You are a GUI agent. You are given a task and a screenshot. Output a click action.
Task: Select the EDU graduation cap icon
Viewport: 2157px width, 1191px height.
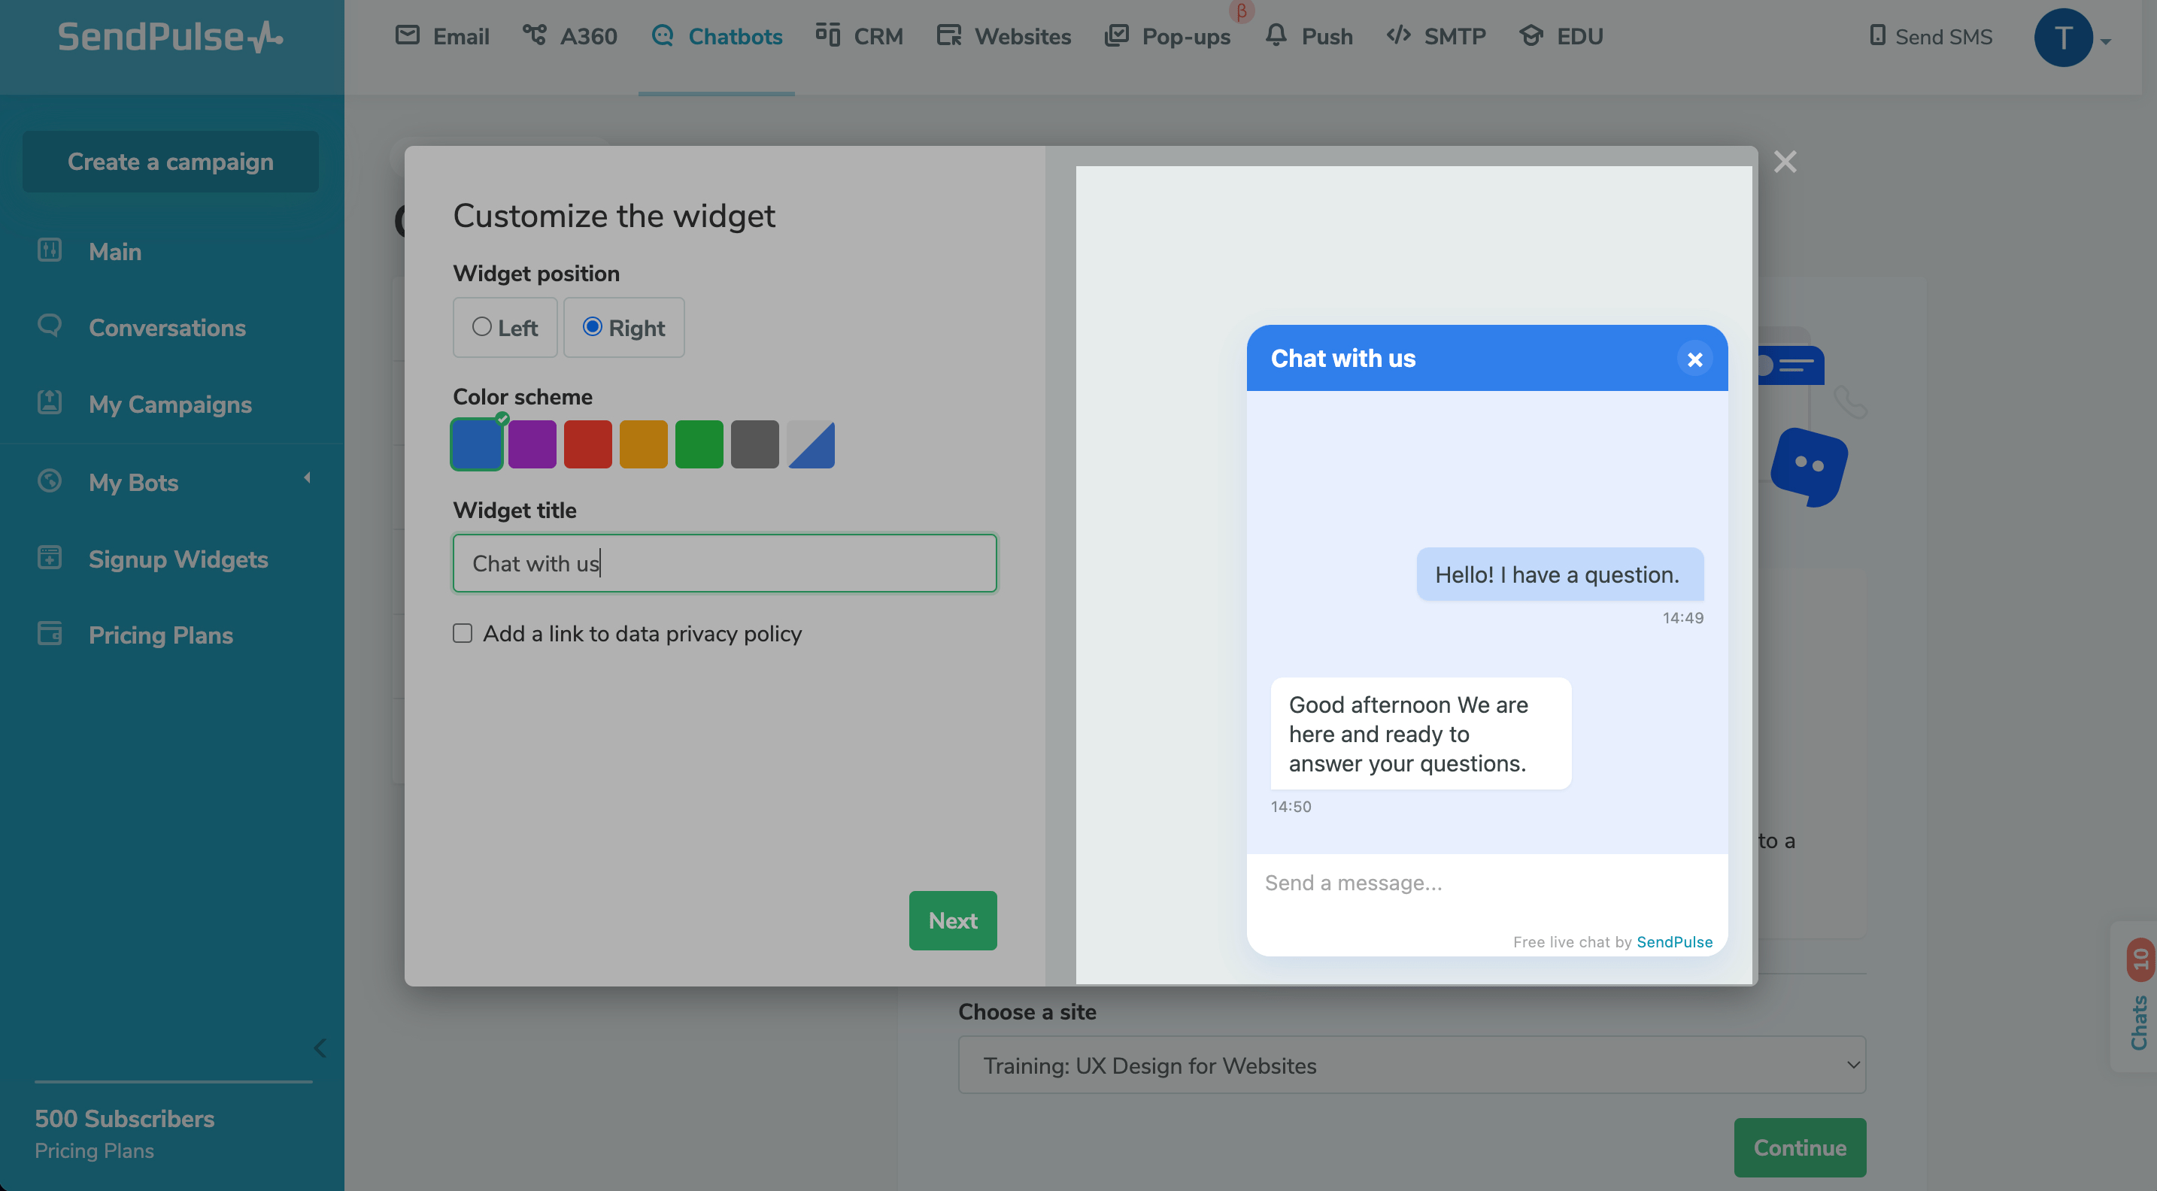1532,35
